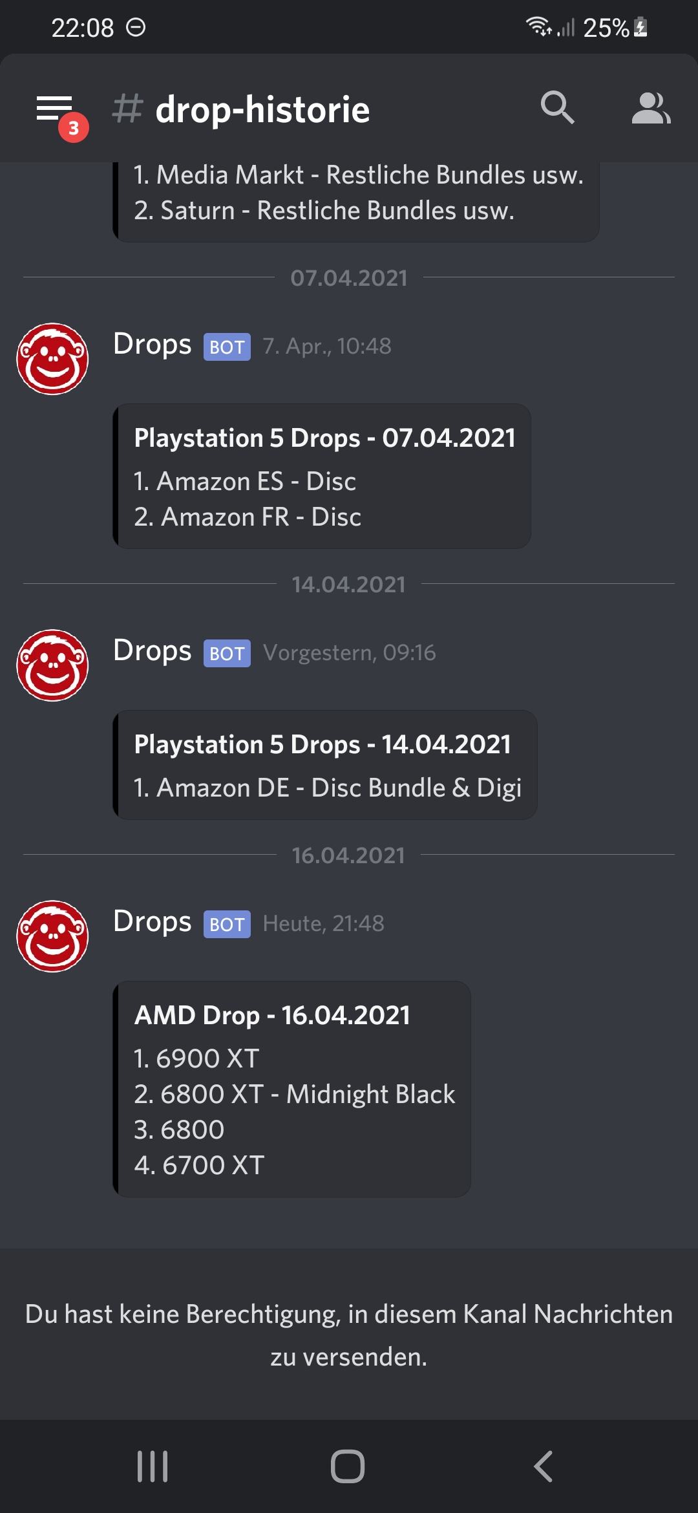Viewport: 698px width, 1513px height.
Task: Open the hamburger channel menu
Action: click(54, 108)
